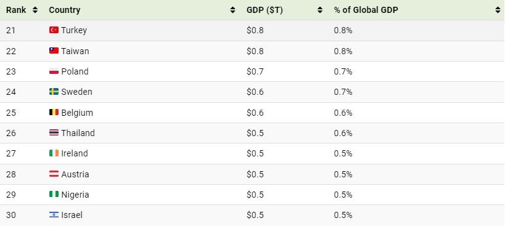
Task: Sort by % of Global GDP arrows
Action: [x=498, y=10]
